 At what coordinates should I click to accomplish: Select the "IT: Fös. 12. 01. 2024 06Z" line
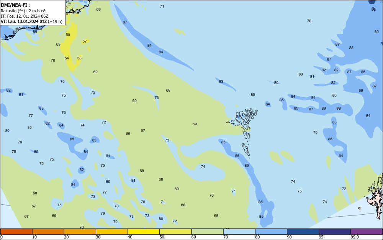[24, 16]
